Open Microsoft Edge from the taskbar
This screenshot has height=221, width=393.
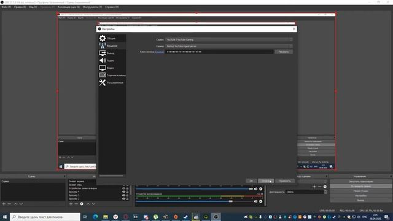click(96, 217)
